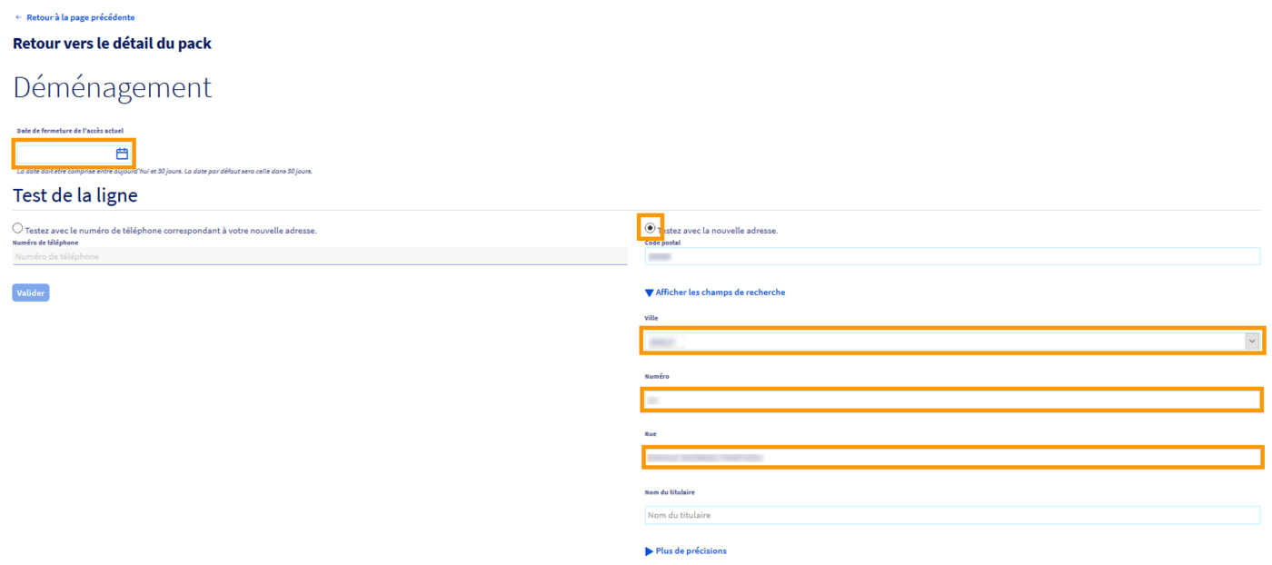This screenshot has height=565, width=1272.
Task: Click the left arrow beside Retour link
Action: [x=18, y=18]
